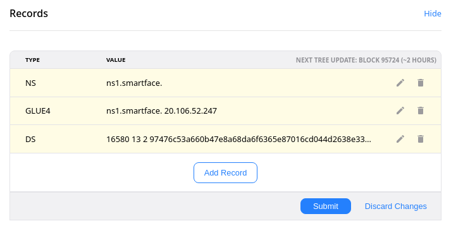Click the Add Record button
Viewport: 451px width, 233px height.
tap(225, 172)
